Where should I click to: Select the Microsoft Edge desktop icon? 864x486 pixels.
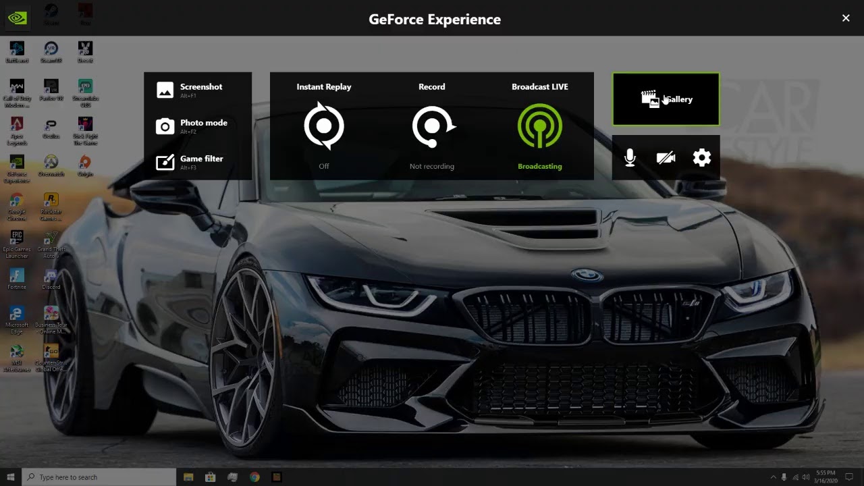17,320
